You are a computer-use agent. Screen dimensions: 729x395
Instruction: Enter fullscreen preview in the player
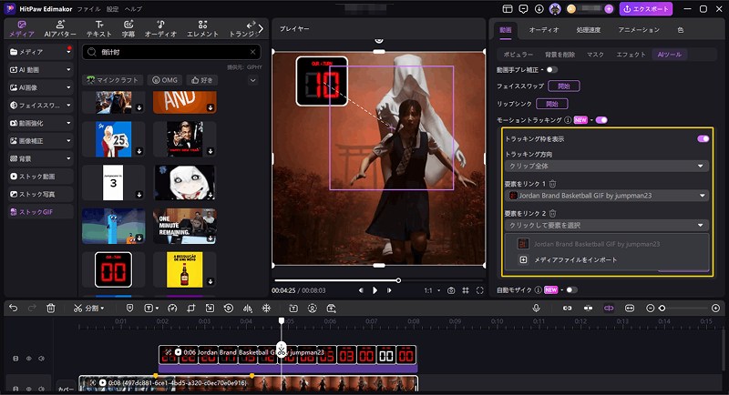coord(480,290)
